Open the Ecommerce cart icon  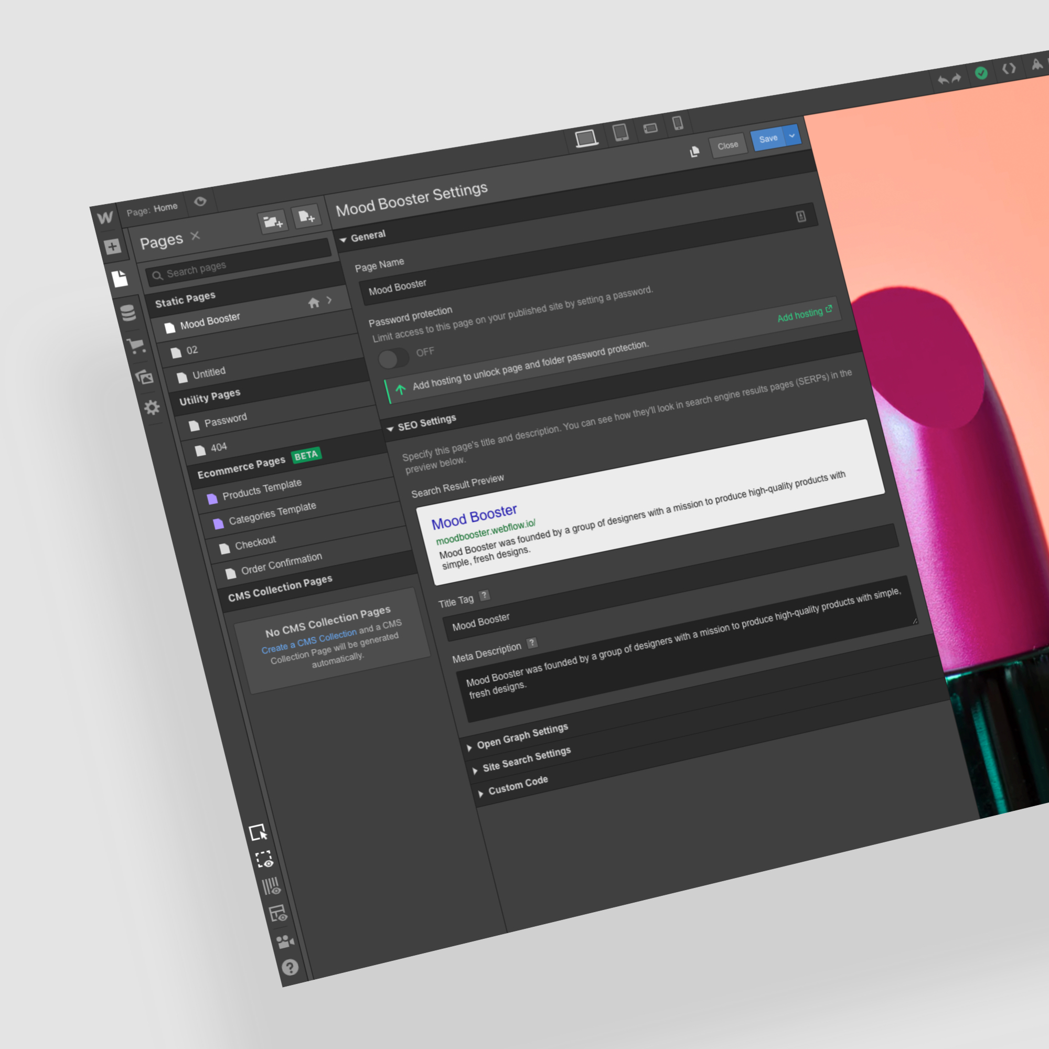(136, 345)
